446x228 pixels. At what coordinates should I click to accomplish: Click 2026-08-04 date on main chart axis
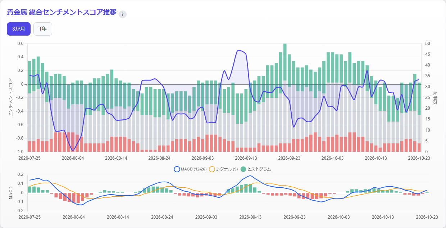point(73,158)
